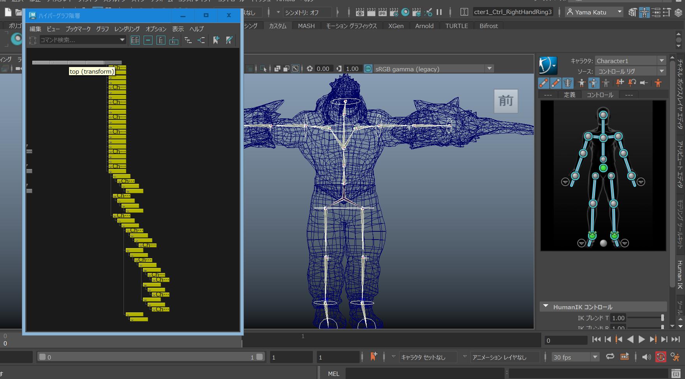
Task: Click HumanIK Stance Pose orange figure icon
Action: 658,83
